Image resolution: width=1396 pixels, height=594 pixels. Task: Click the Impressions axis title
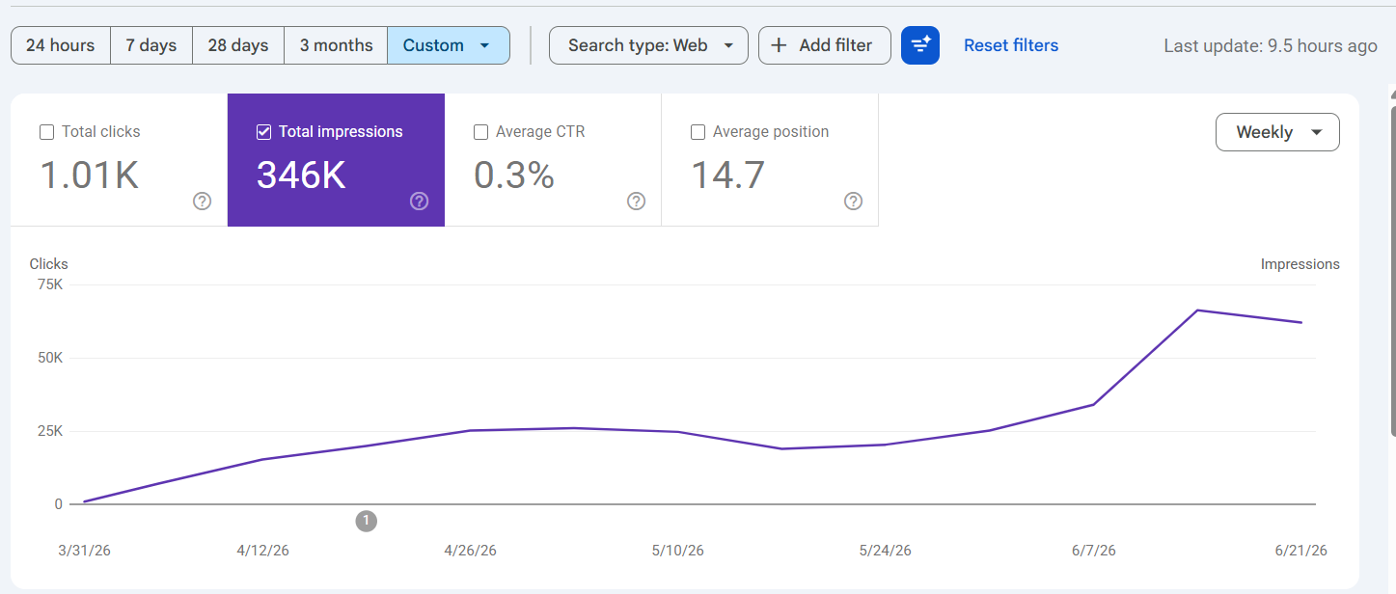point(1300,264)
